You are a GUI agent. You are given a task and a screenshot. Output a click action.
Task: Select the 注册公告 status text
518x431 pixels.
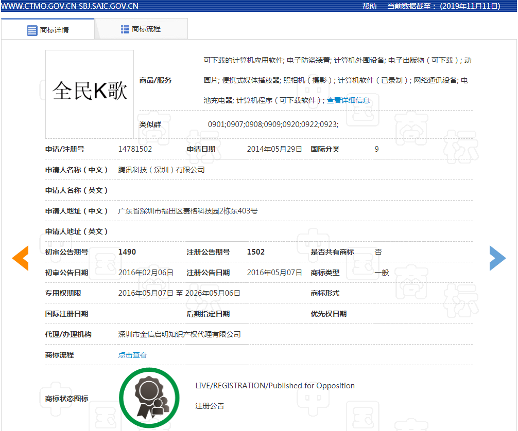coord(210,406)
